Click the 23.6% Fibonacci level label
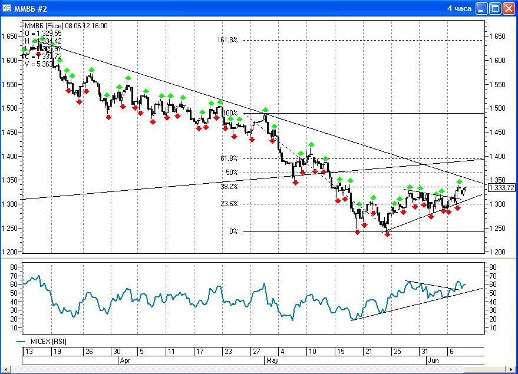The width and height of the screenshot is (518, 374). 229,204
